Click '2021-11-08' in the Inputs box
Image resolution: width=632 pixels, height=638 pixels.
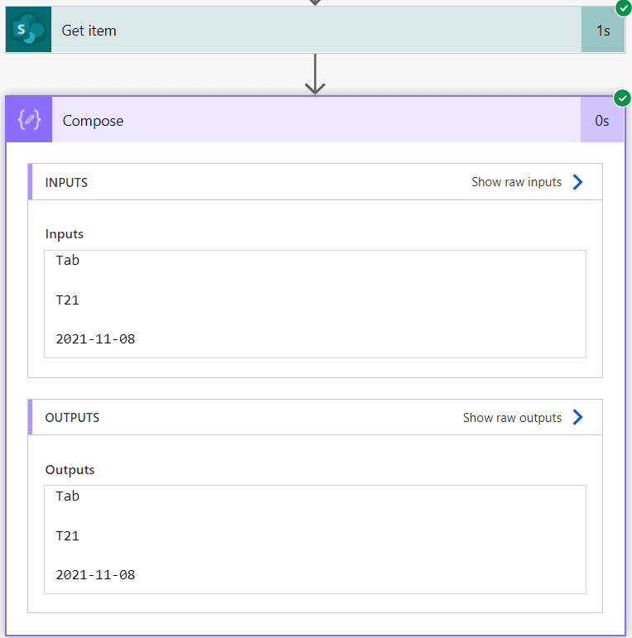tap(95, 339)
